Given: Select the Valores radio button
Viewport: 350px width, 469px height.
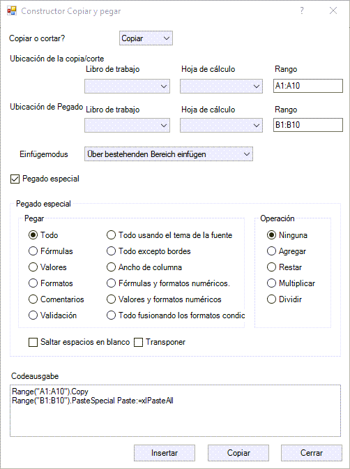Looking at the screenshot, I should 33,267.
